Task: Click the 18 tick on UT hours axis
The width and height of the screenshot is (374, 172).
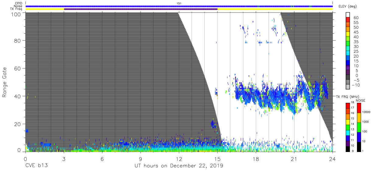Action: 256,159
